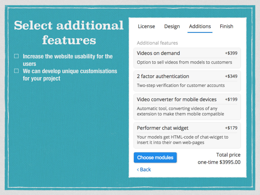The height and width of the screenshot is (195, 260).
Task: Open the Design tab
Action: point(172,26)
